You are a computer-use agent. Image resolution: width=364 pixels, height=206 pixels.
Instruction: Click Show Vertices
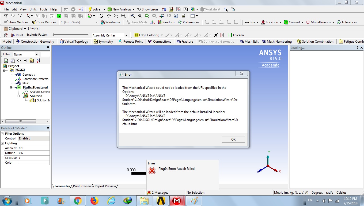[16, 22]
